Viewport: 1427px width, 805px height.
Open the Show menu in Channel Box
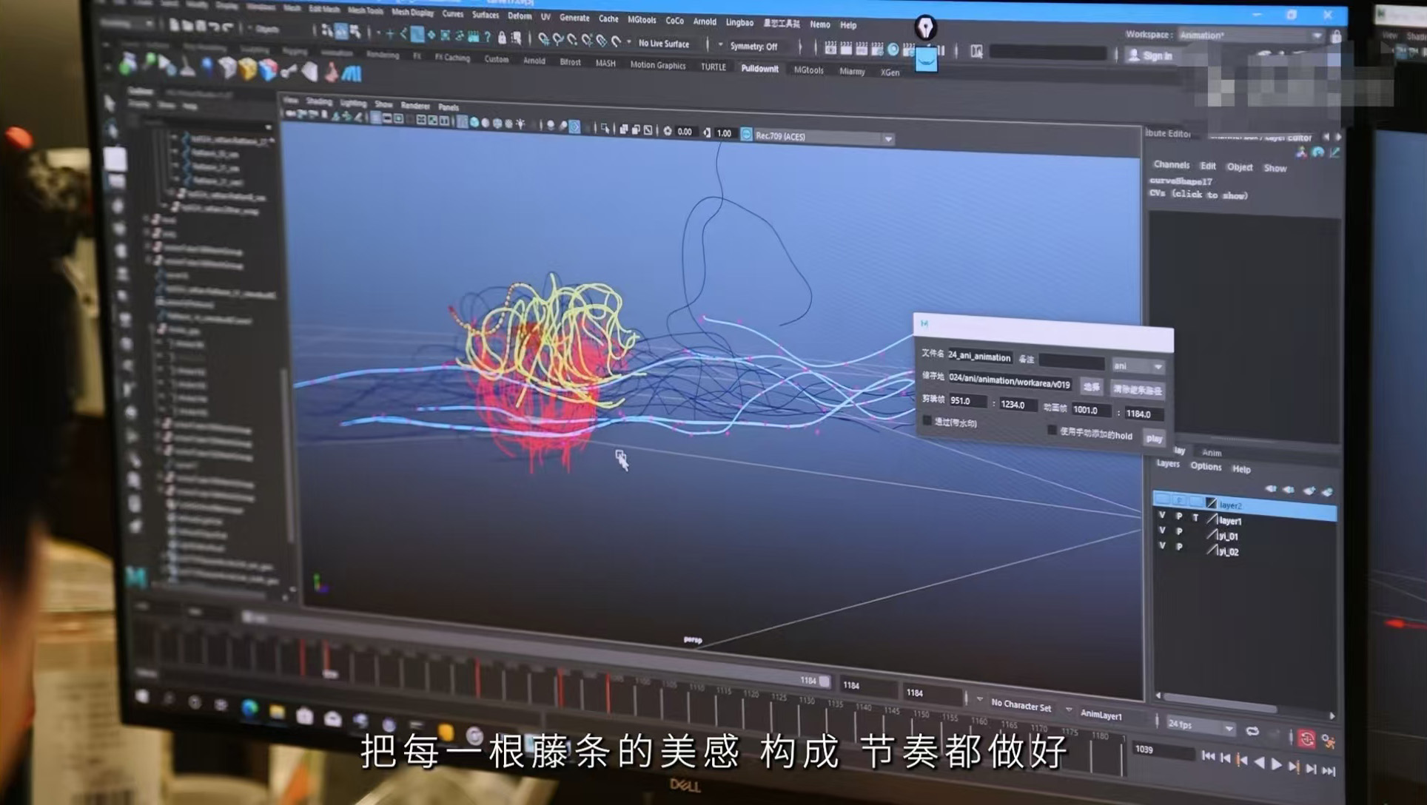point(1275,169)
